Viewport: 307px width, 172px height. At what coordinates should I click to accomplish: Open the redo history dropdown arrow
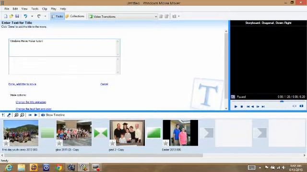45,16
